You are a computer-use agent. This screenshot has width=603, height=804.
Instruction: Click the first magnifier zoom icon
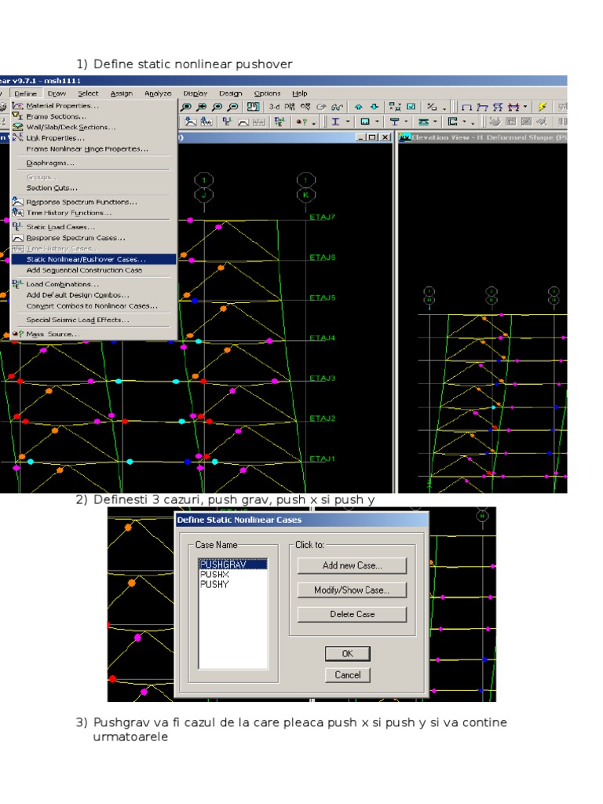[x=186, y=107]
